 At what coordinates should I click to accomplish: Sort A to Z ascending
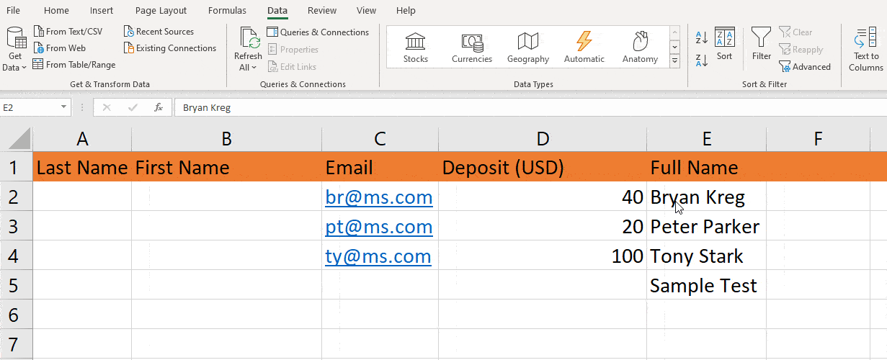pyautogui.click(x=701, y=37)
